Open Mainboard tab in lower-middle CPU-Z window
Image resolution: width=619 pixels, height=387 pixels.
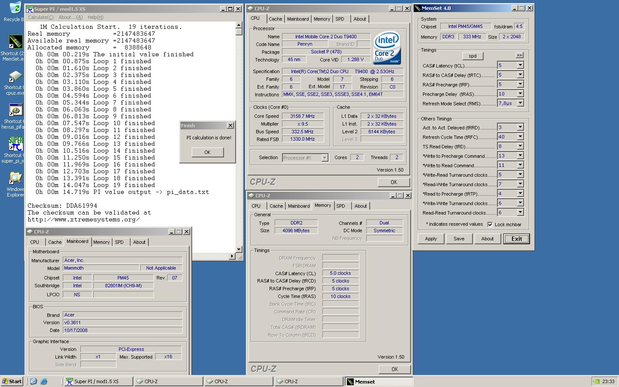[299, 206]
